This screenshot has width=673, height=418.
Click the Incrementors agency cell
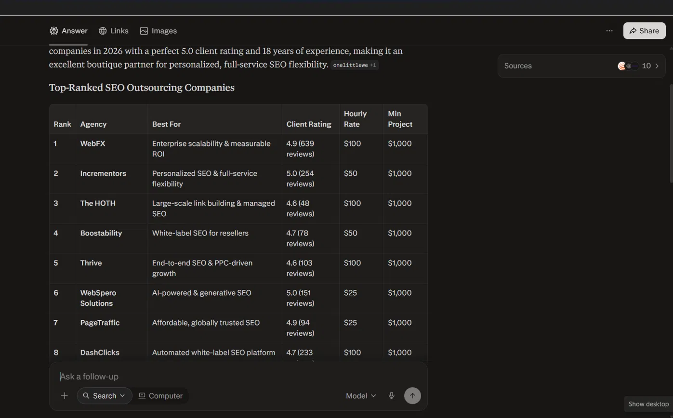click(x=112, y=179)
